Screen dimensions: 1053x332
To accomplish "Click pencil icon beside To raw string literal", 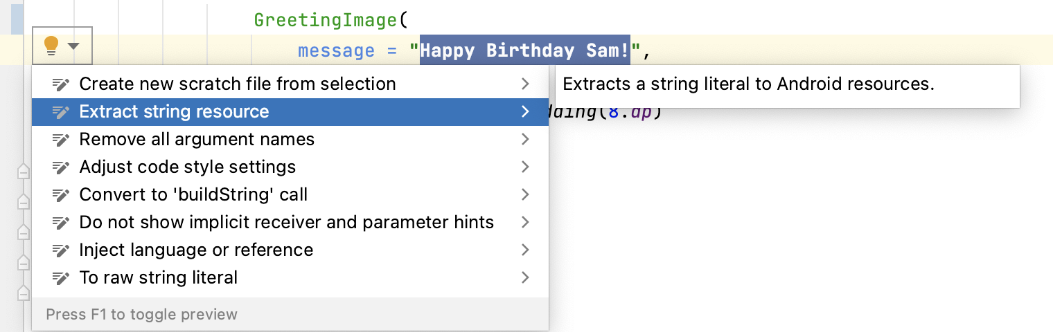I will coord(61,278).
